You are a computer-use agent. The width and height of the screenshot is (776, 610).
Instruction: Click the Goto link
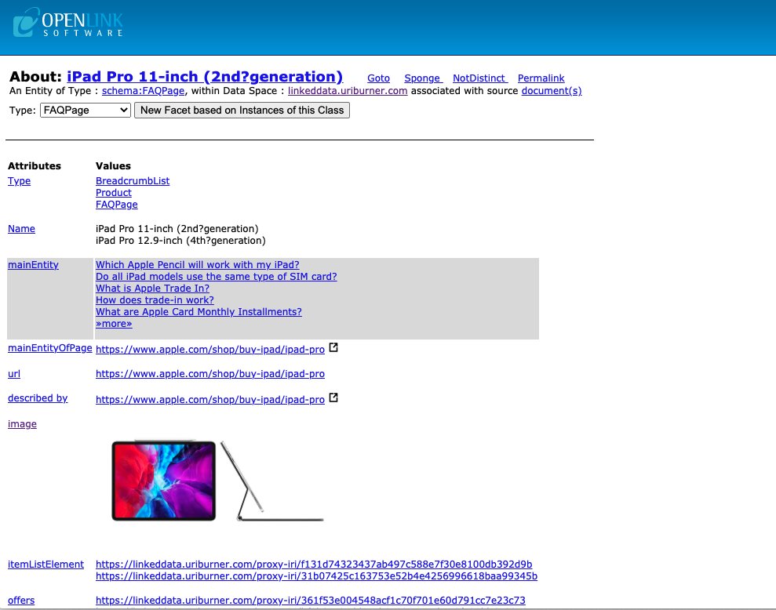(379, 78)
